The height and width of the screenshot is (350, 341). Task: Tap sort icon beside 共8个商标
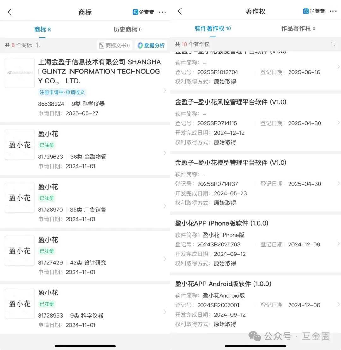(x=38, y=45)
